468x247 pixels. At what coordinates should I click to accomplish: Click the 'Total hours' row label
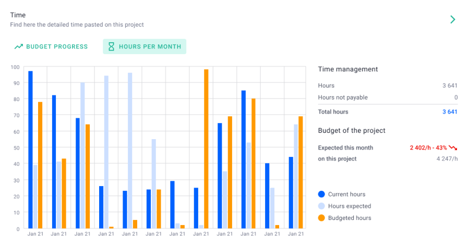(333, 112)
